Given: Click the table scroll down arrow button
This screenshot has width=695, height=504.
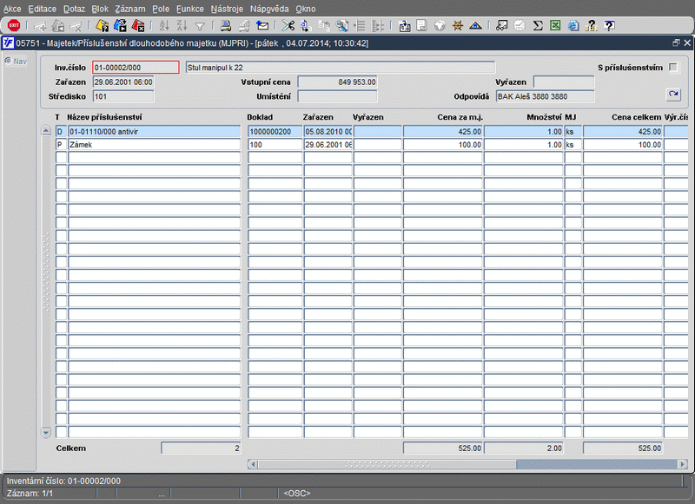Looking at the screenshot, I should [46, 432].
